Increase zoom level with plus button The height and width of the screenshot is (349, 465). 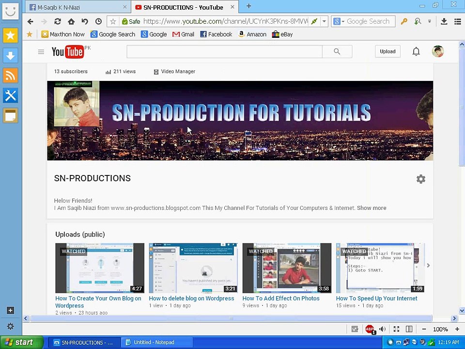(x=457, y=329)
